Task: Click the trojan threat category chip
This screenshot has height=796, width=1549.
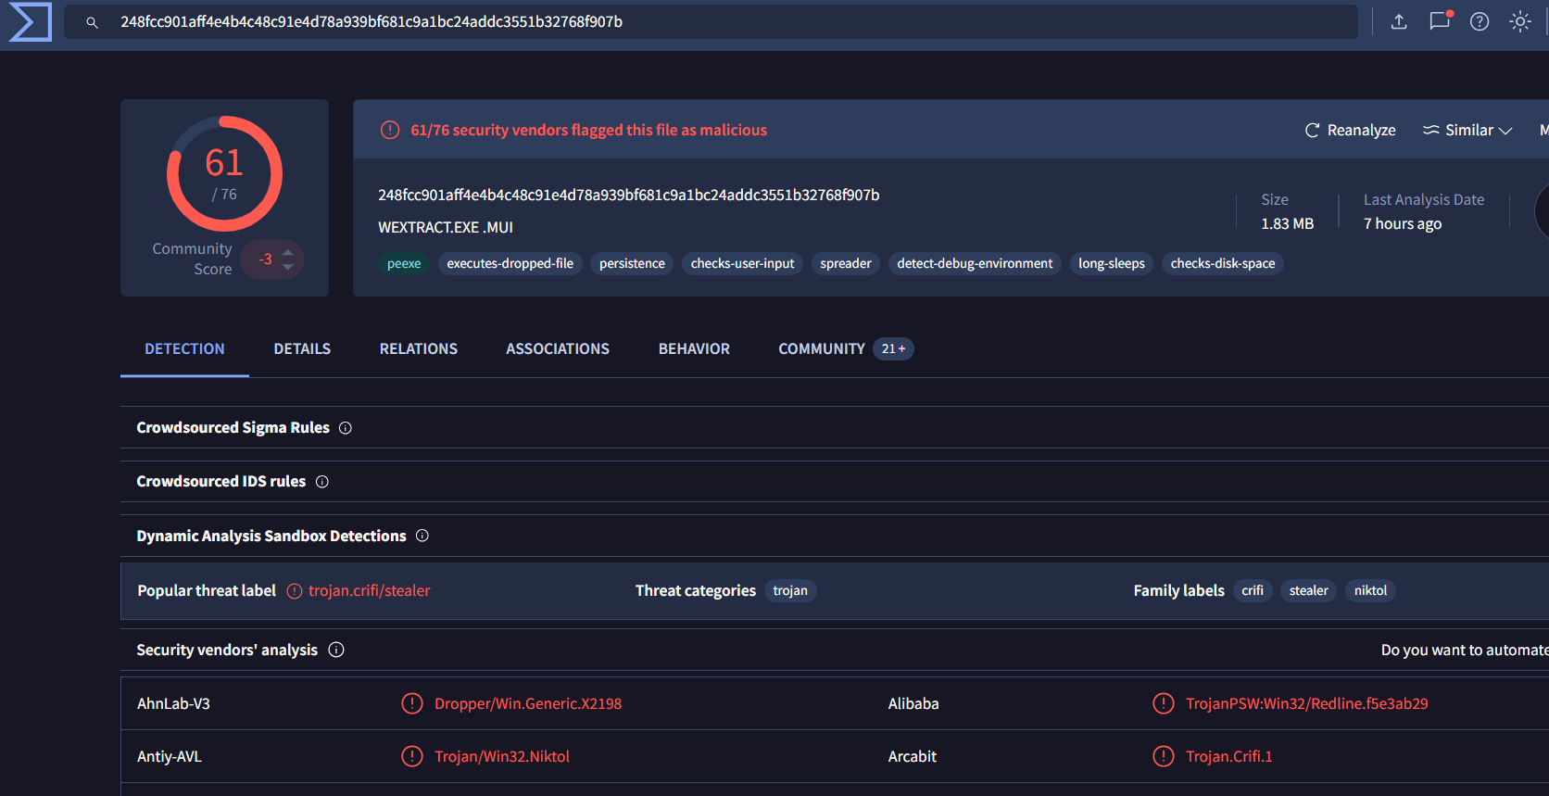Action: point(790,591)
